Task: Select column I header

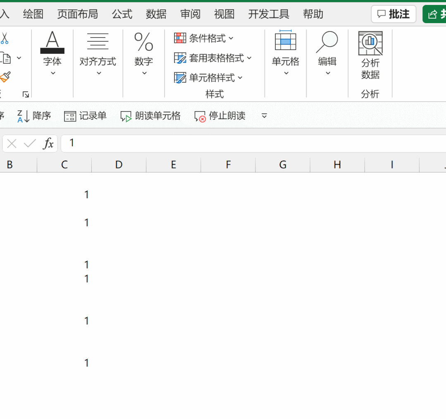Action: point(392,165)
